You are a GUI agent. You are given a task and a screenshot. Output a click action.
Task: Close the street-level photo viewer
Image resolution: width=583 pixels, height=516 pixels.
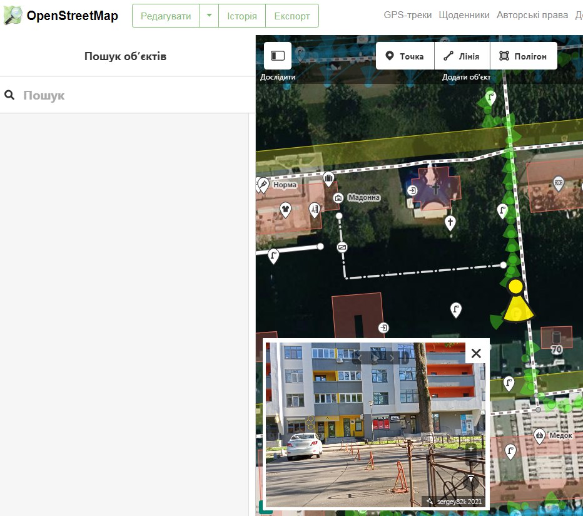(476, 353)
